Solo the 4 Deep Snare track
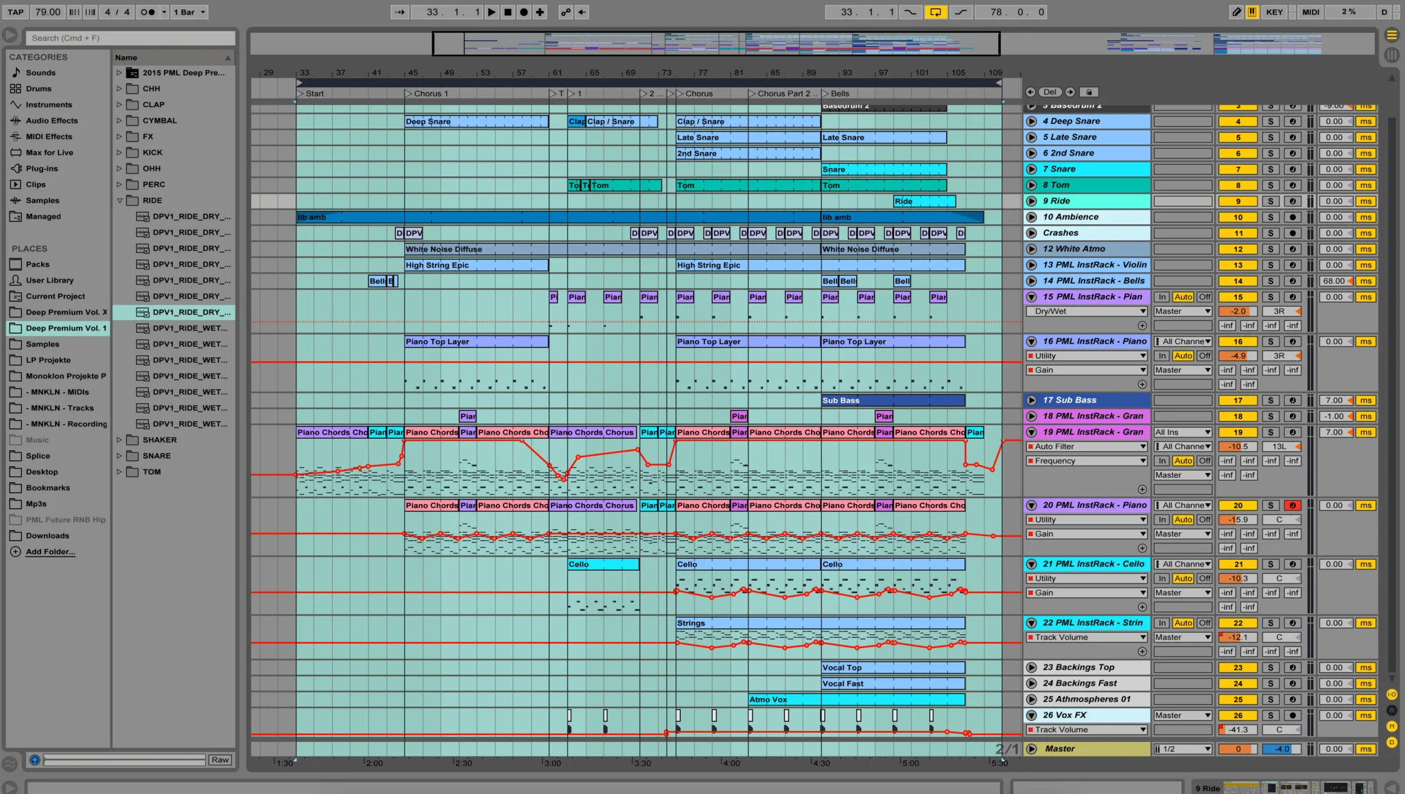The height and width of the screenshot is (794, 1405). coord(1271,121)
